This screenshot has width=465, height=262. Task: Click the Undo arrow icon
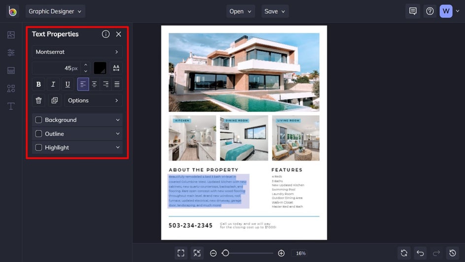[x=420, y=253]
